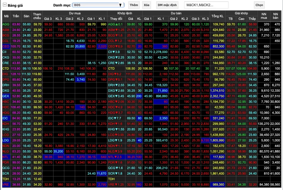The height and width of the screenshot is (190, 283).
Task: Click the Thay đổi column header
Action: coord(116,19)
